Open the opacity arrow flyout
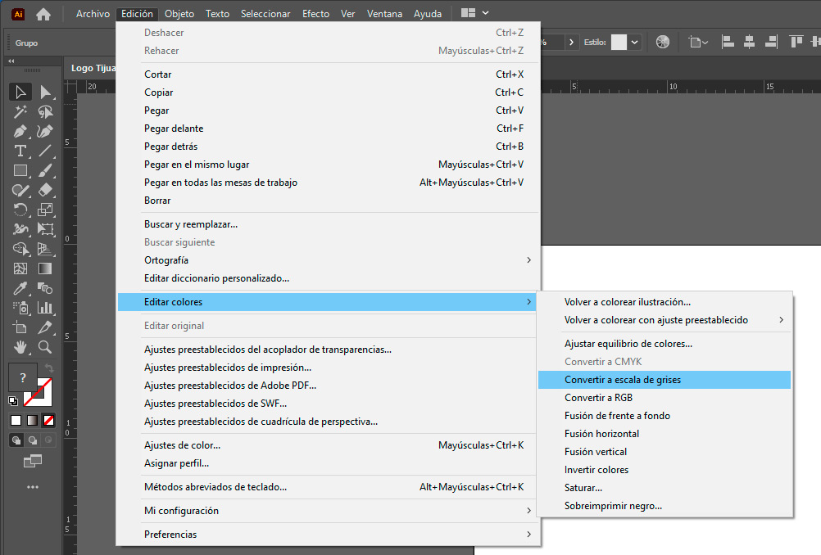This screenshot has width=821, height=555. coord(571,42)
